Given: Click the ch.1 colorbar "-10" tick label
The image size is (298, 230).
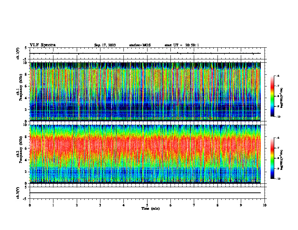Looking at the screenshot, I should [278, 117].
